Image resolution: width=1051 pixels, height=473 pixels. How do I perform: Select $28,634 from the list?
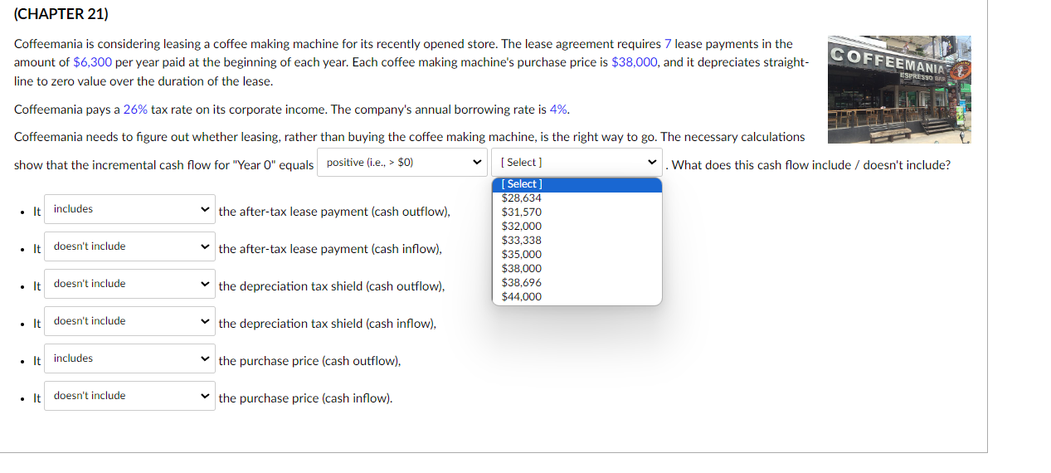click(x=577, y=198)
